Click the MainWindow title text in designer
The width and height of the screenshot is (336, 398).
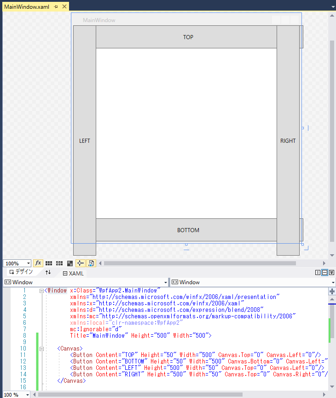(99, 20)
